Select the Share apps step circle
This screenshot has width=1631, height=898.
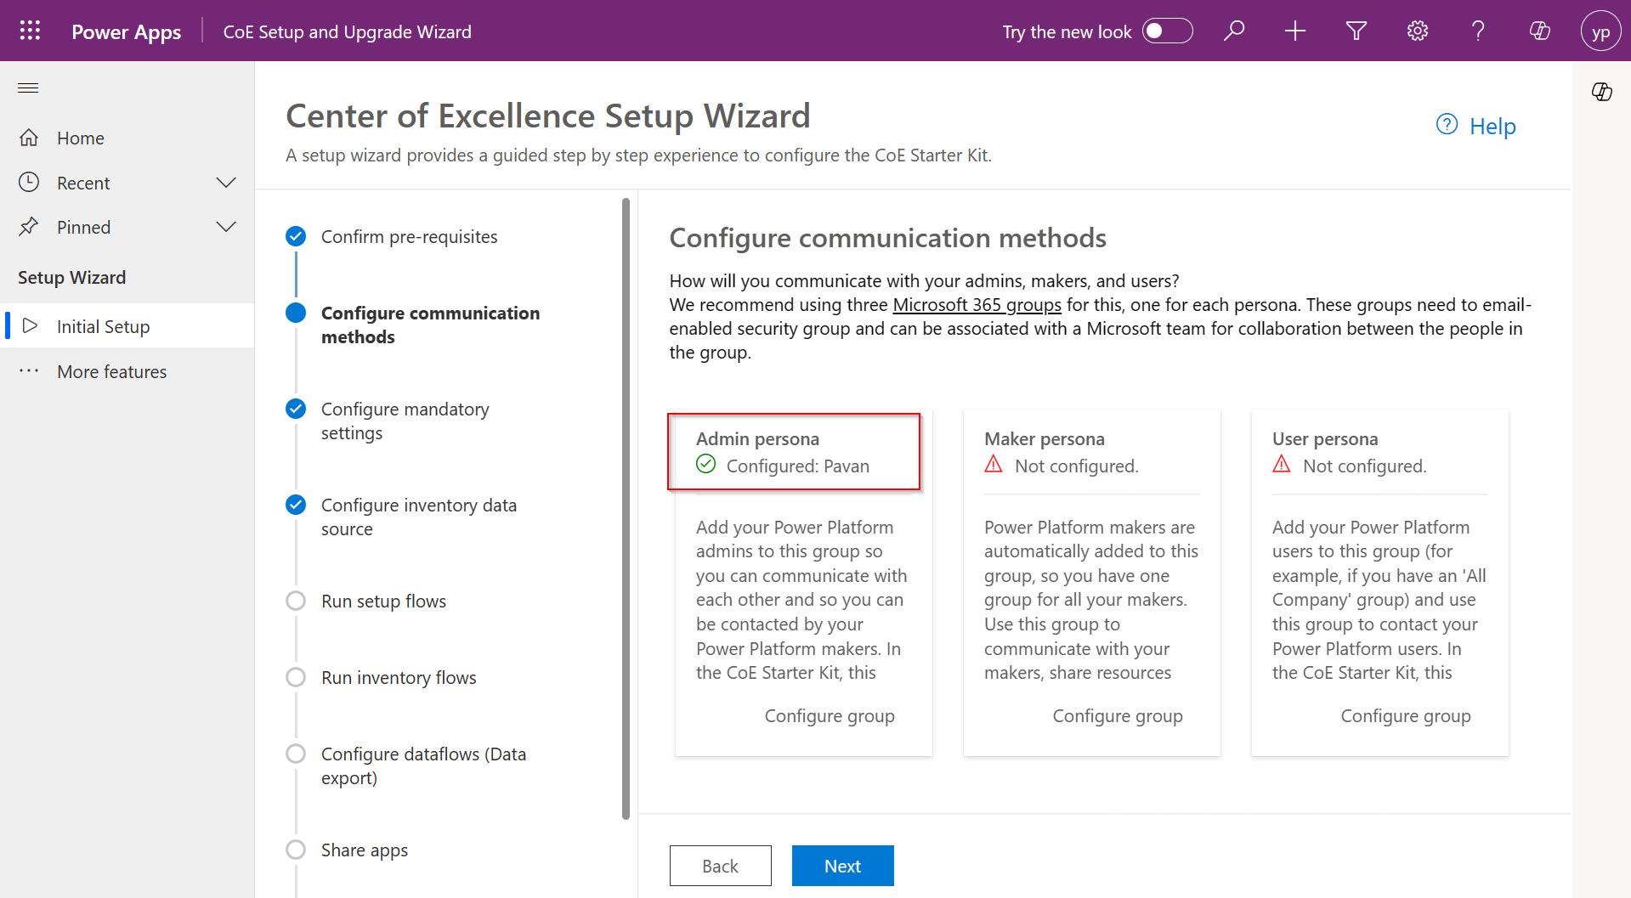[296, 849]
